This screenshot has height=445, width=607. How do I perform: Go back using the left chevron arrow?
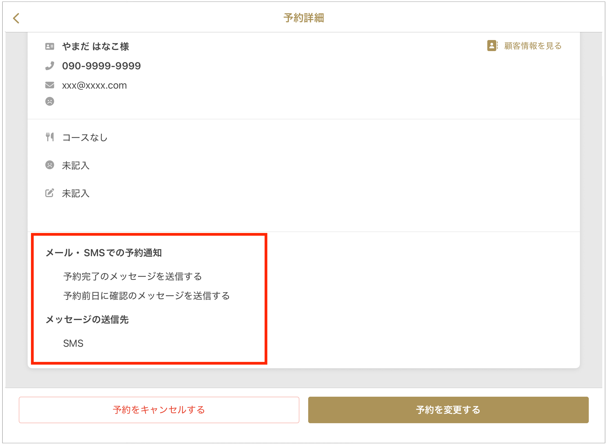(16, 18)
